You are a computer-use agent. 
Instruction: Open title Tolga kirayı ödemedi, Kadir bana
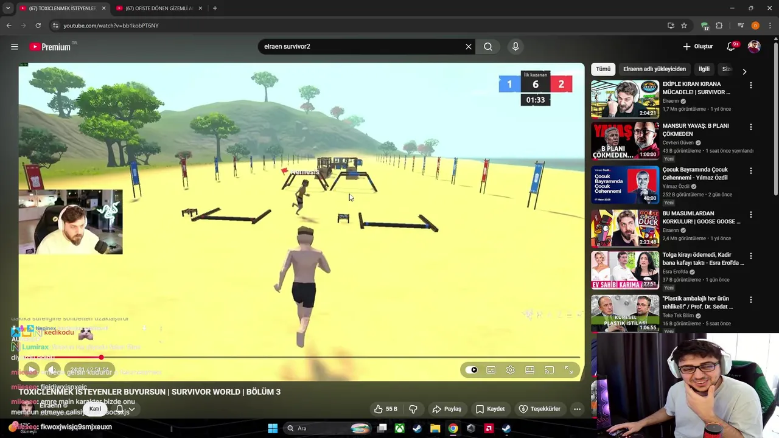pyautogui.click(x=703, y=259)
